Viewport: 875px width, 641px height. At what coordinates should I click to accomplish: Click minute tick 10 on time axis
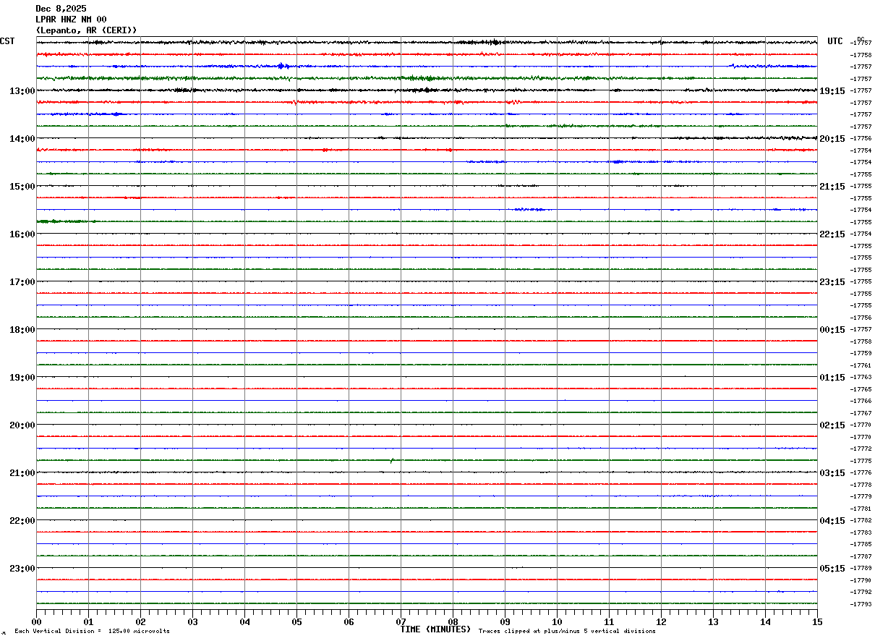pos(557,621)
